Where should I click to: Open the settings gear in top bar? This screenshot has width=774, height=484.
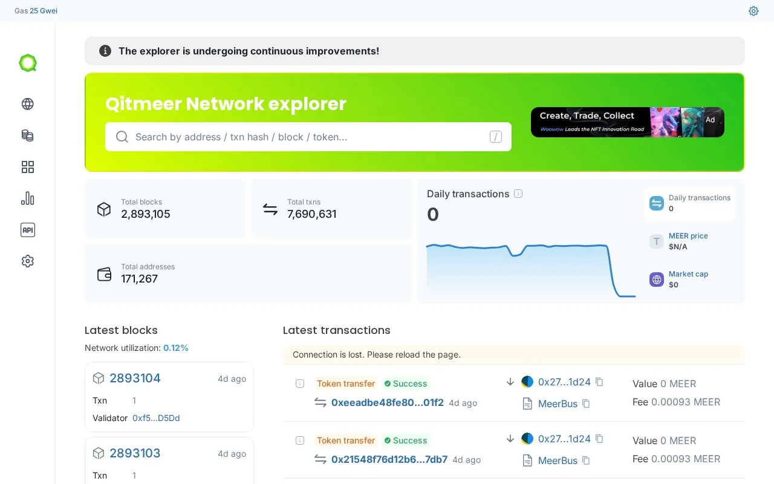tap(753, 11)
